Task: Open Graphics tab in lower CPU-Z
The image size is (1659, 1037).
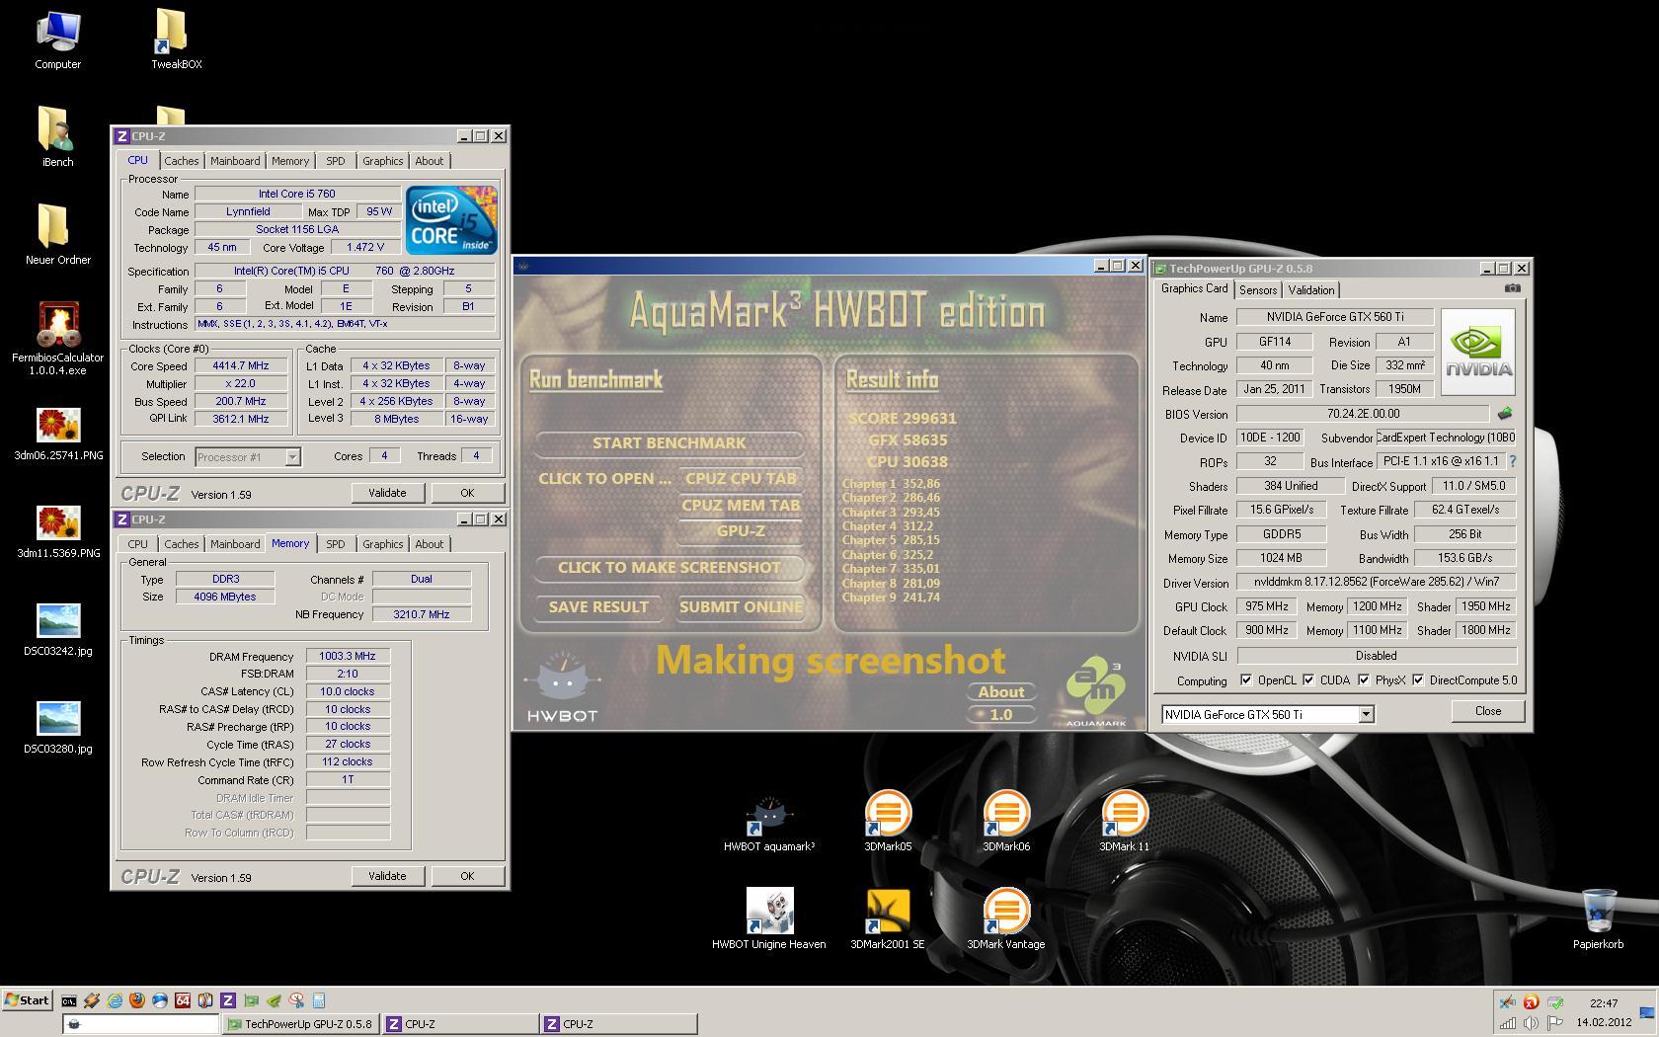Action: pyautogui.click(x=382, y=544)
